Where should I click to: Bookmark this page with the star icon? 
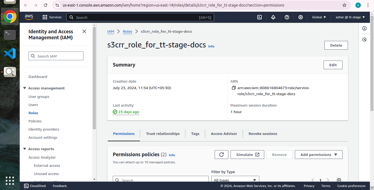[344, 5]
